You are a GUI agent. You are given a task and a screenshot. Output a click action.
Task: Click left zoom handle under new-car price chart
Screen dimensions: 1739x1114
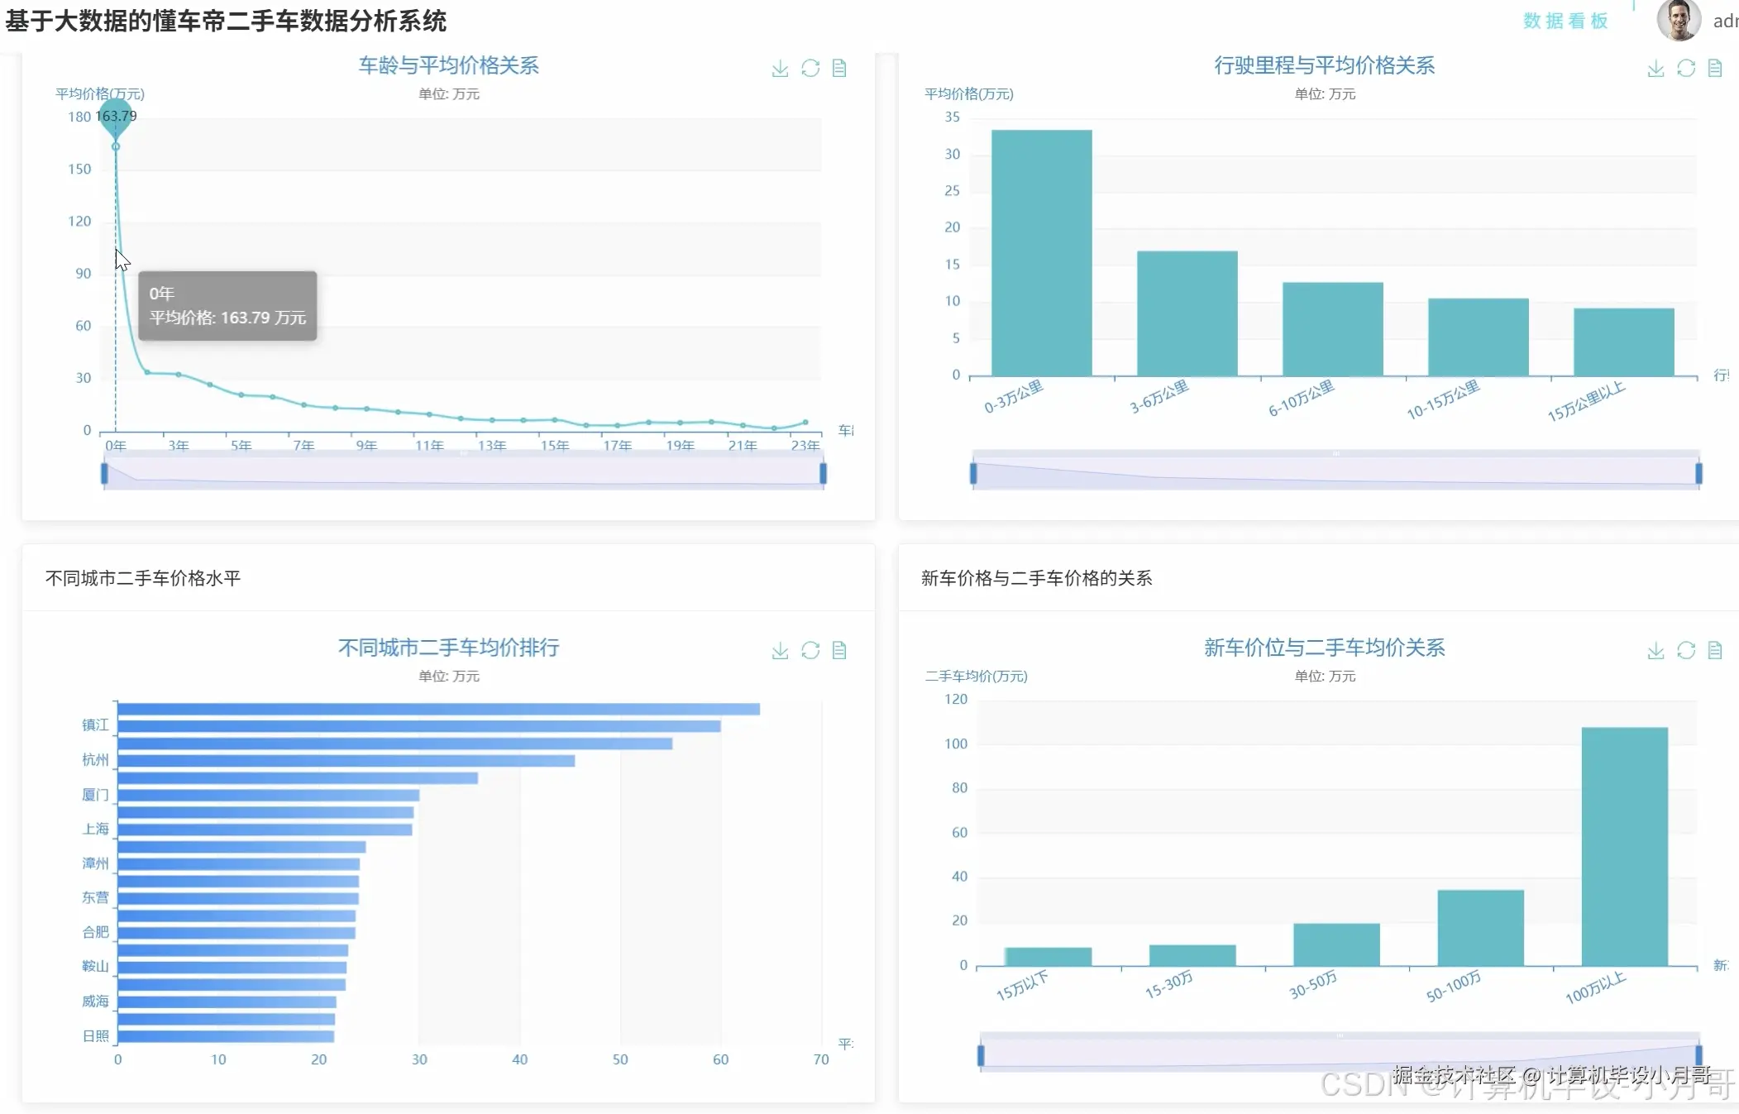(981, 1055)
